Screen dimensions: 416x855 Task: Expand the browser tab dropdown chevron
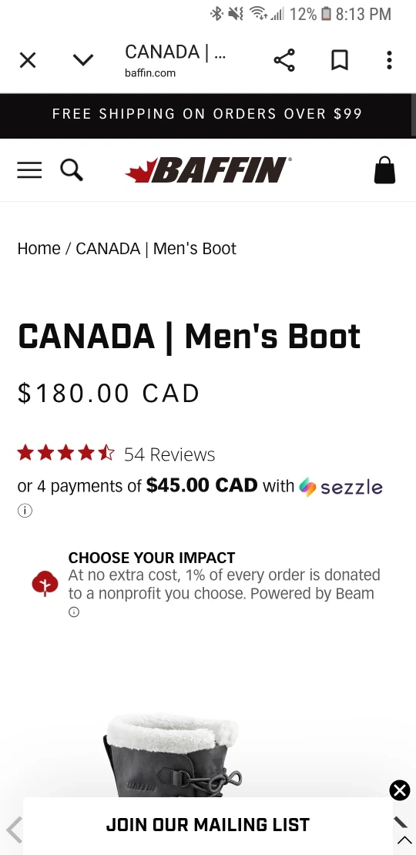pos(83,60)
